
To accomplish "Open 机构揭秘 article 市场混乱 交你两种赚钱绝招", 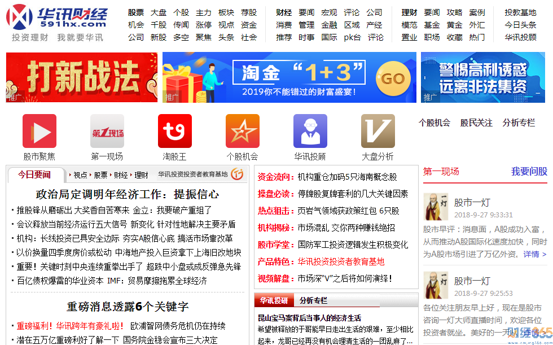I will tap(346, 228).
